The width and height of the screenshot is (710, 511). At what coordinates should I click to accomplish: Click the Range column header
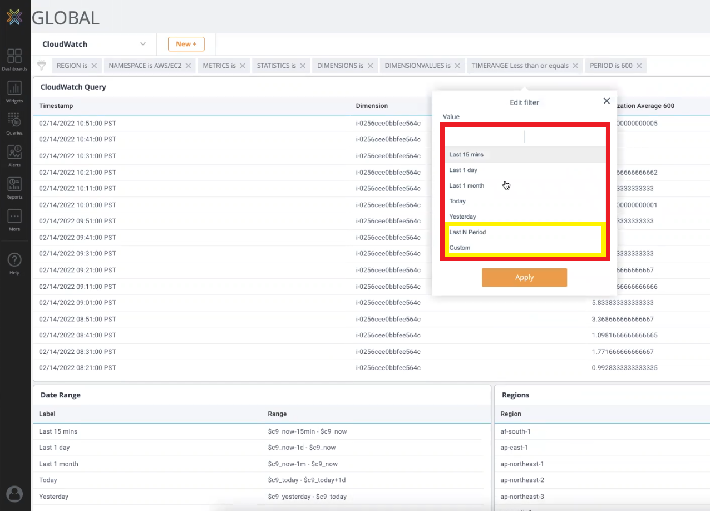coord(277,414)
